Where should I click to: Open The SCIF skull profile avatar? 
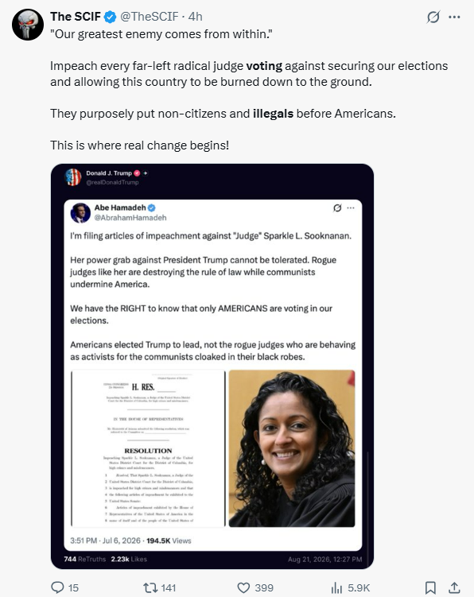tap(28, 25)
